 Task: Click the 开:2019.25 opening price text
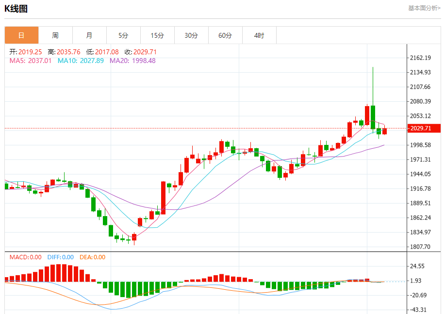26,52
